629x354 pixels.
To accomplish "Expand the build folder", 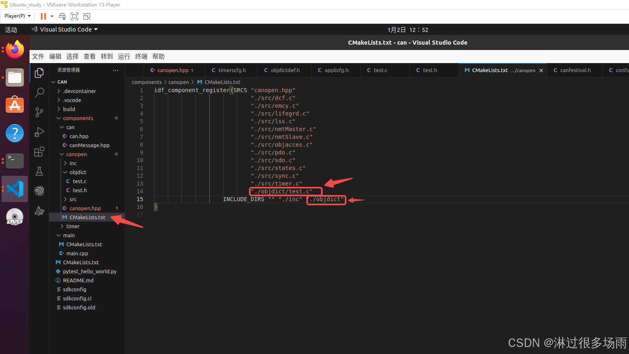I will 87,109.
